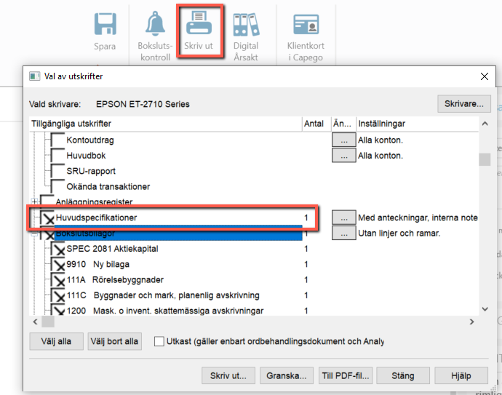
Task: Click the vertical scrollbar up arrow
Action: pyautogui.click(x=485, y=124)
